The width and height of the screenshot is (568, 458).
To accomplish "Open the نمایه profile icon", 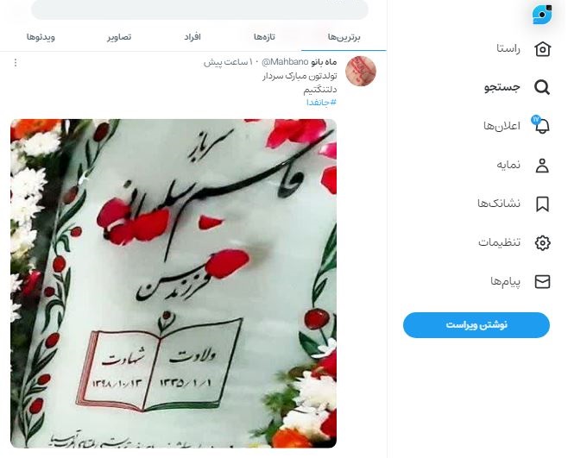I will (x=542, y=166).
